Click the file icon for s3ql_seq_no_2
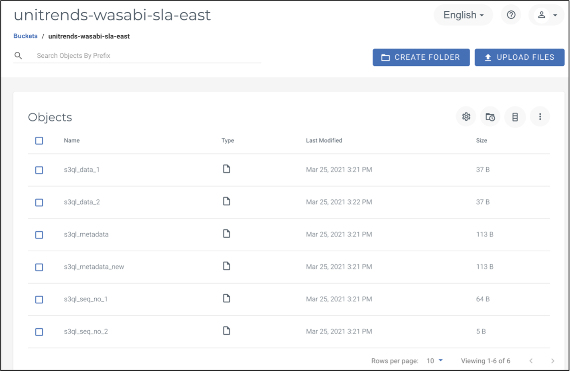The height and width of the screenshot is (372, 571). pos(227,331)
